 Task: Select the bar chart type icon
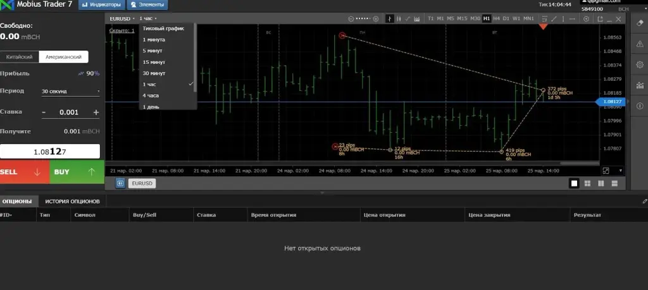(x=390, y=18)
